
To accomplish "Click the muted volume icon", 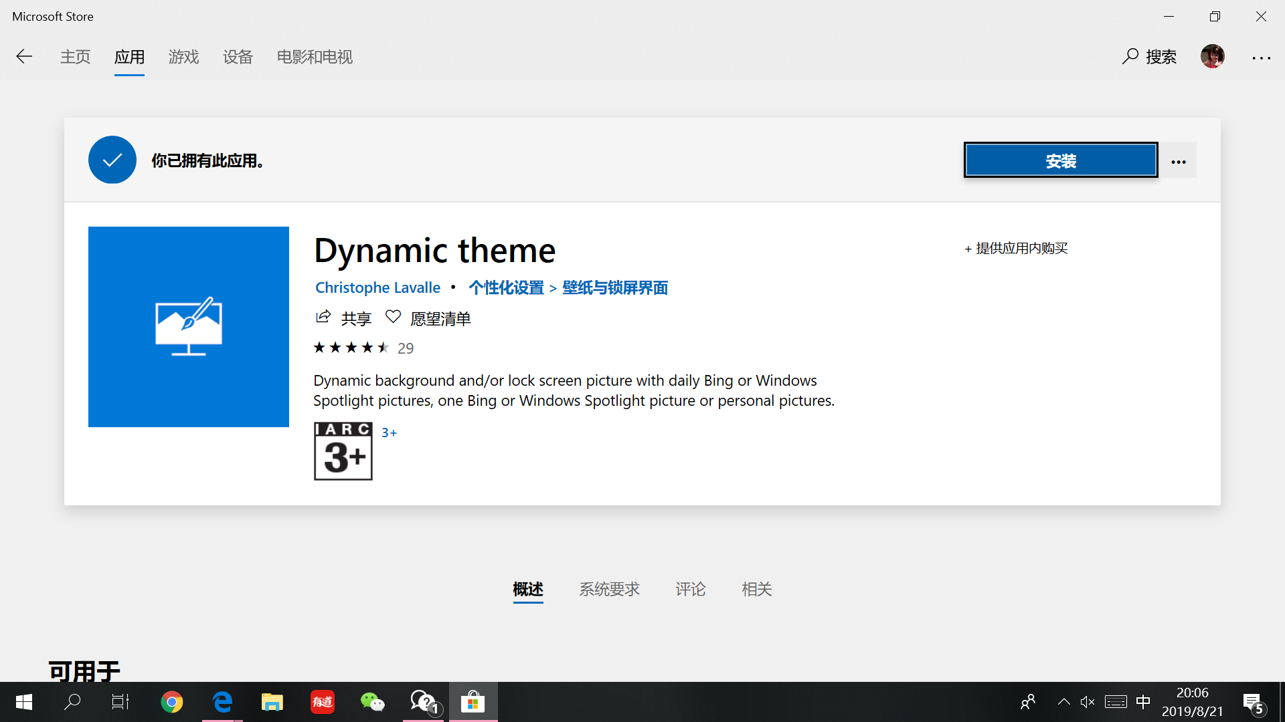I will coord(1088,702).
